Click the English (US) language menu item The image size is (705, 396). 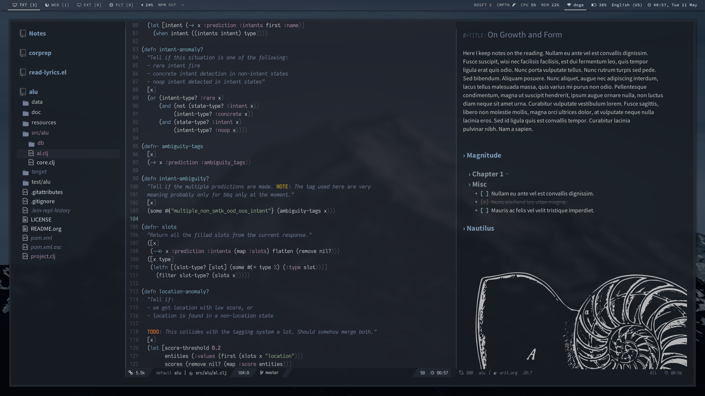pos(626,5)
